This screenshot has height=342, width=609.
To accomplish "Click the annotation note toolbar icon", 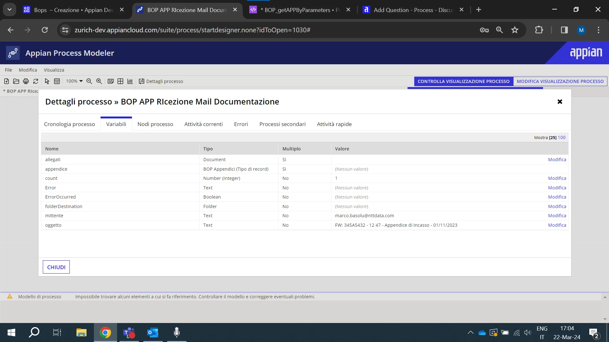I will pyautogui.click(x=111, y=81).
